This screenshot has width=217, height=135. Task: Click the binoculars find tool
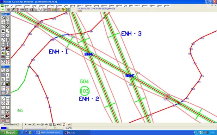point(3,31)
